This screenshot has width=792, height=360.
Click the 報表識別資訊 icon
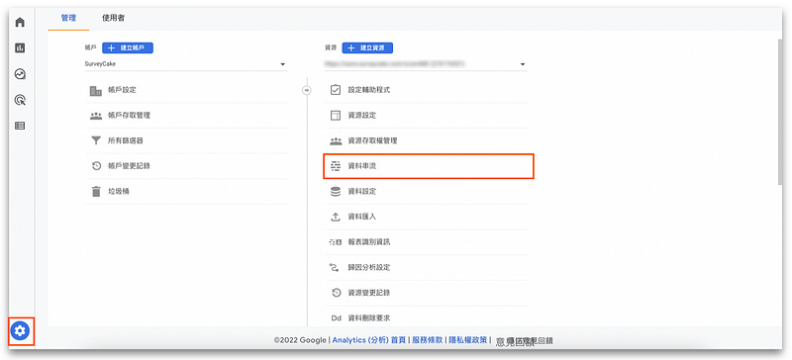tap(336, 242)
